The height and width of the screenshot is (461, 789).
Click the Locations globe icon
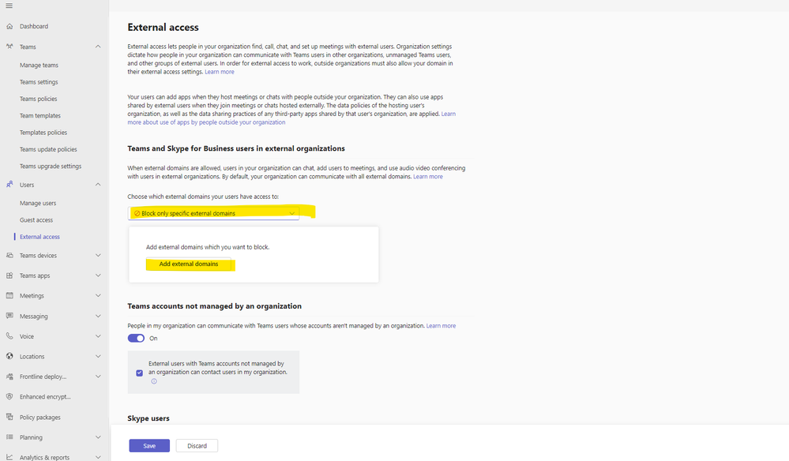pos(9,356)
